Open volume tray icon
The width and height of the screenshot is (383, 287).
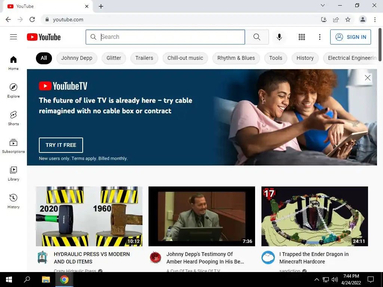[x=335, y=280]
